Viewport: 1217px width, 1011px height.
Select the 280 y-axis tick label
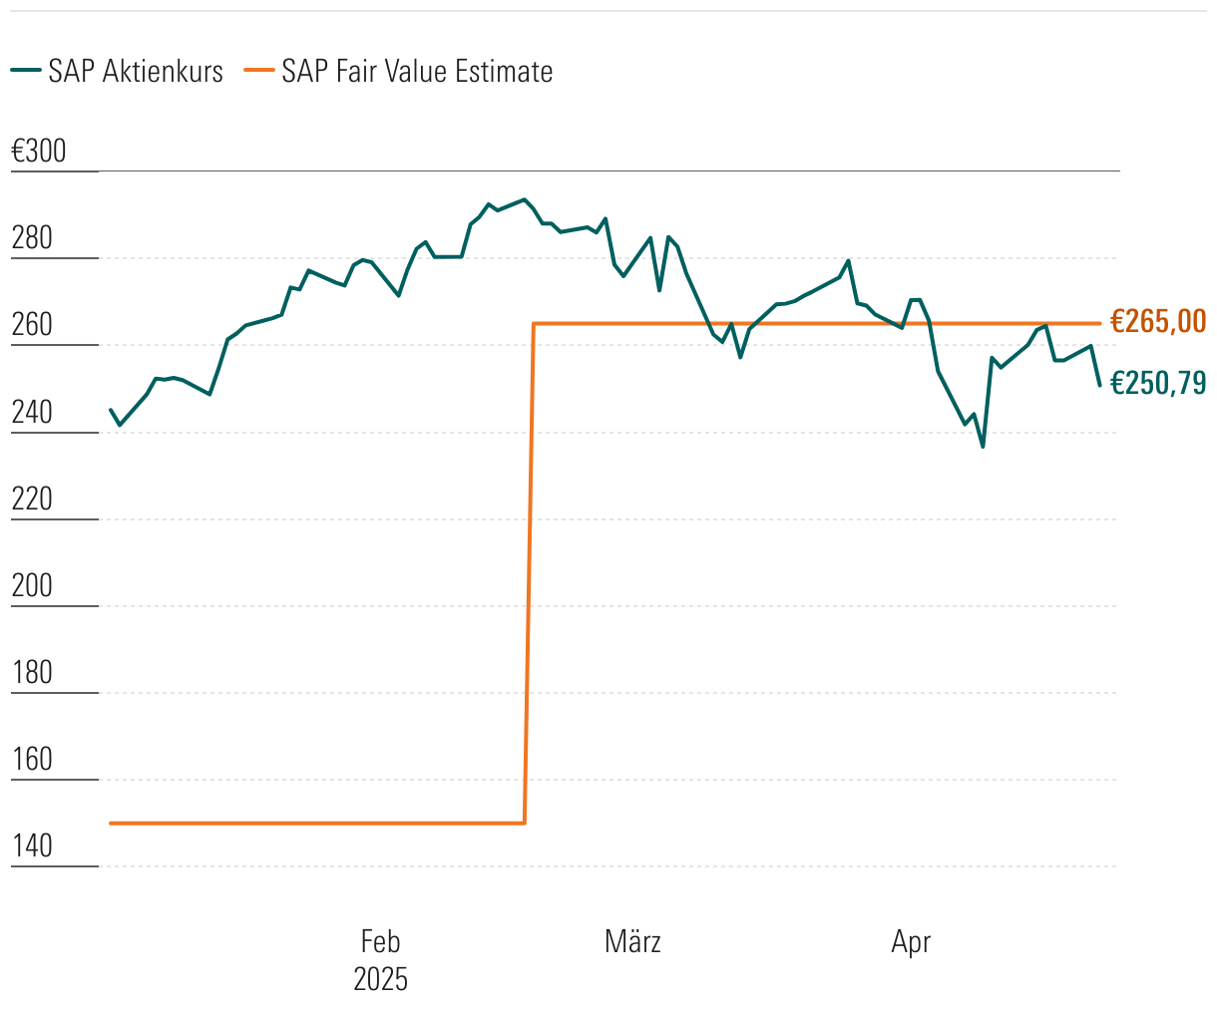(x=32, y=239)
